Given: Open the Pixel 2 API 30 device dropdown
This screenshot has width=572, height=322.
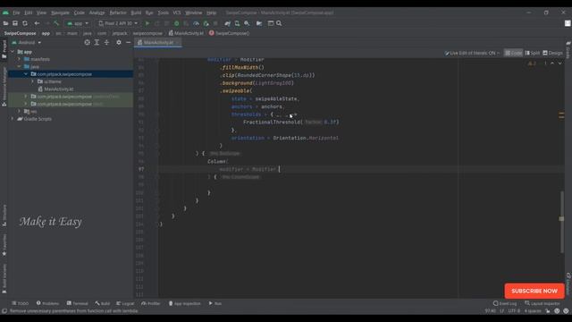Looking at the screenshot, I should pyautogui.click(x=118, y=23).
